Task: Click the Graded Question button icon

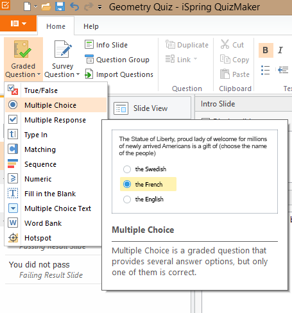Action: pos(22,49)
